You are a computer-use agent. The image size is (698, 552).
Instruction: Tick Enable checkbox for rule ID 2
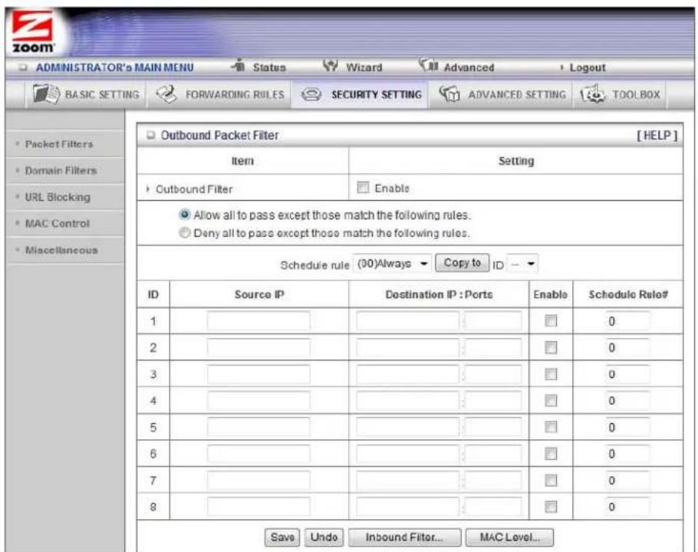(x=551, y=347)
